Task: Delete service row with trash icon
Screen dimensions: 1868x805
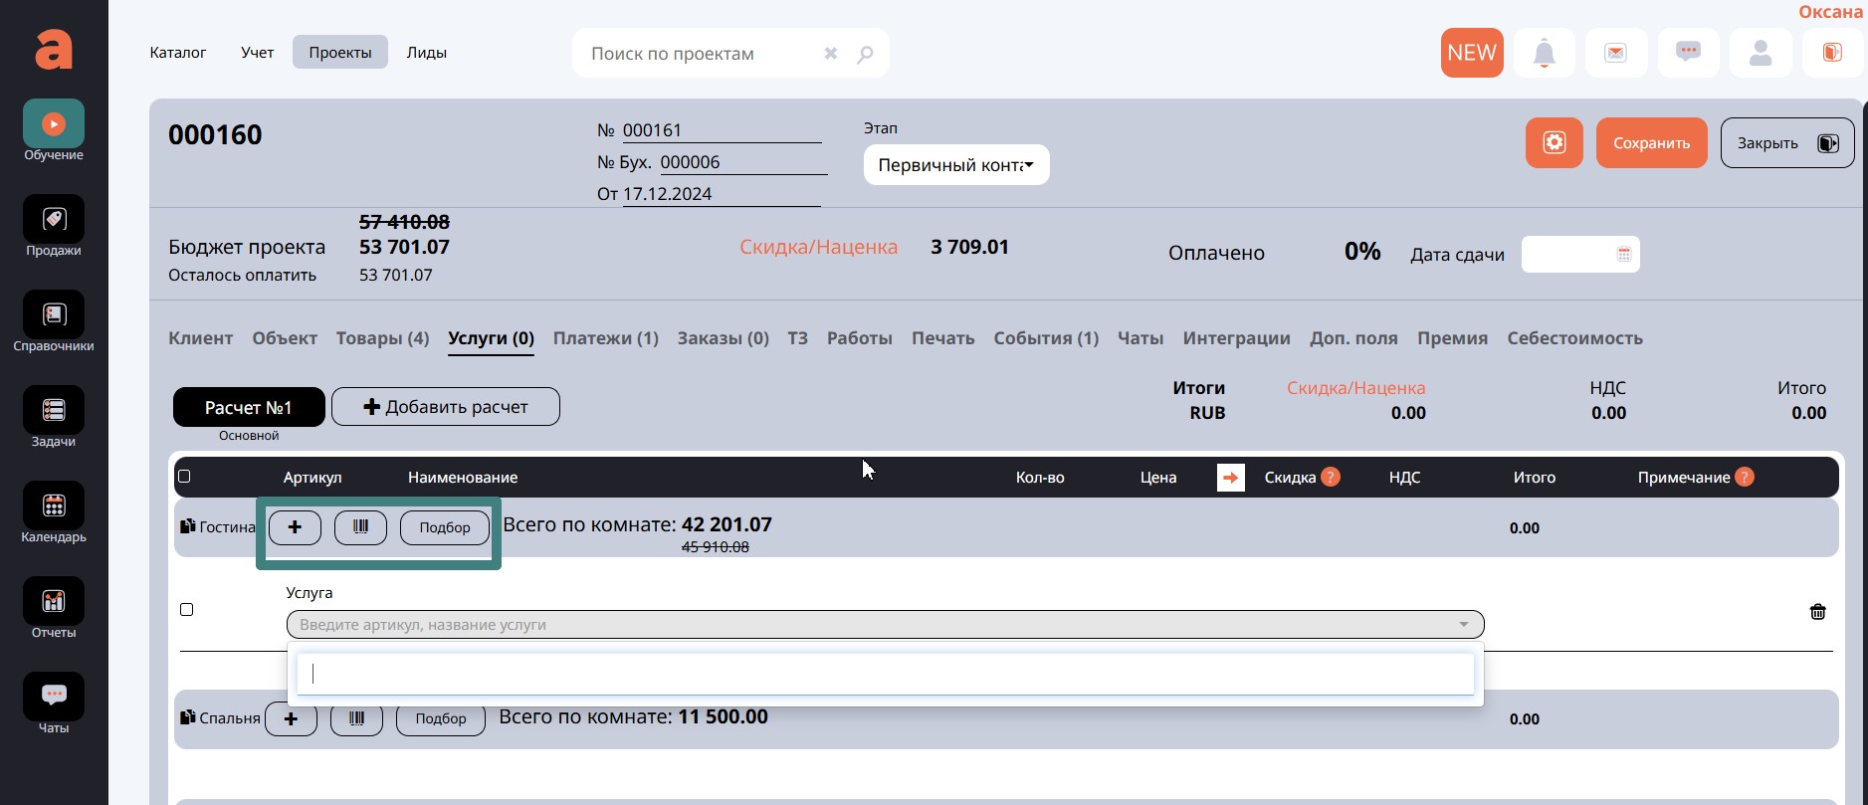Action: (1817, 612)
